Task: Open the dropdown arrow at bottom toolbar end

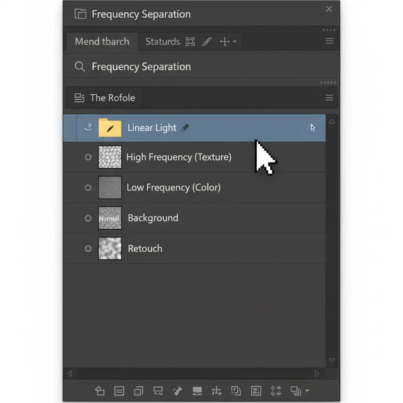Action: [307, 391]
